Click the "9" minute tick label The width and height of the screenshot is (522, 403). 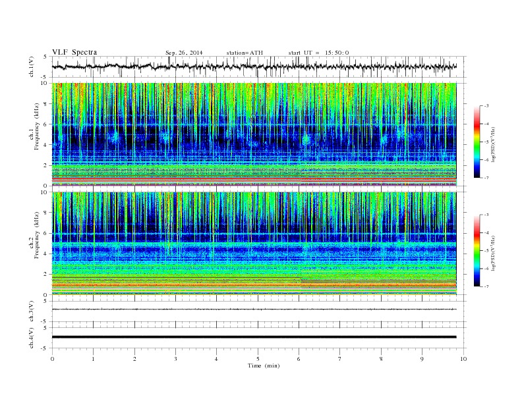(x=422, y=359)
